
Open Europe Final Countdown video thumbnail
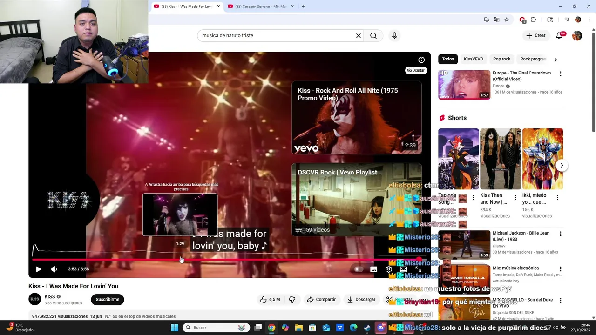click(x=464, y=85)
